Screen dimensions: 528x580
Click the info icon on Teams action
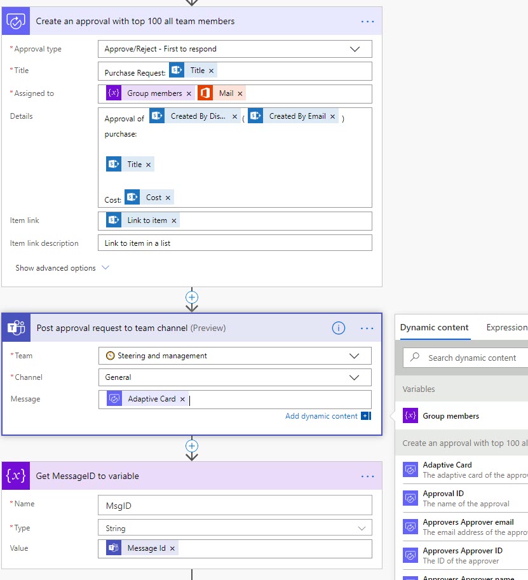pos(339,328)
